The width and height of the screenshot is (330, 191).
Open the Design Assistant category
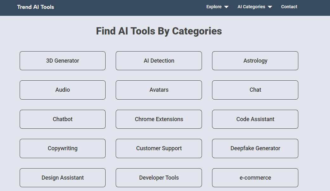[62, 178]
